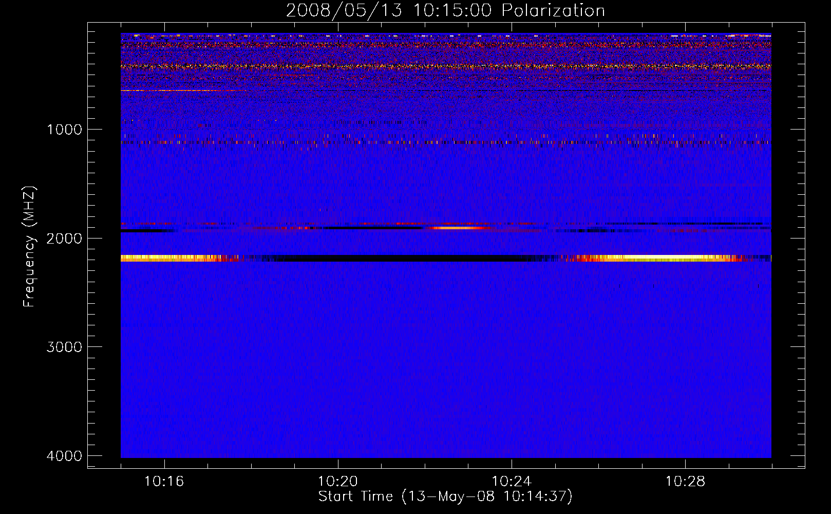Click the plot title '2008/05/13 10:15:00 Polarization'

click(x=445, y=11)
